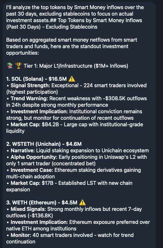
Task: Click the trophy emoji beside Tier 1
Action: pos(18,66)
